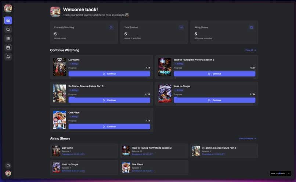
Task: Click the Airing badge under Yomi no Tsugai
Action: point(179,90)
